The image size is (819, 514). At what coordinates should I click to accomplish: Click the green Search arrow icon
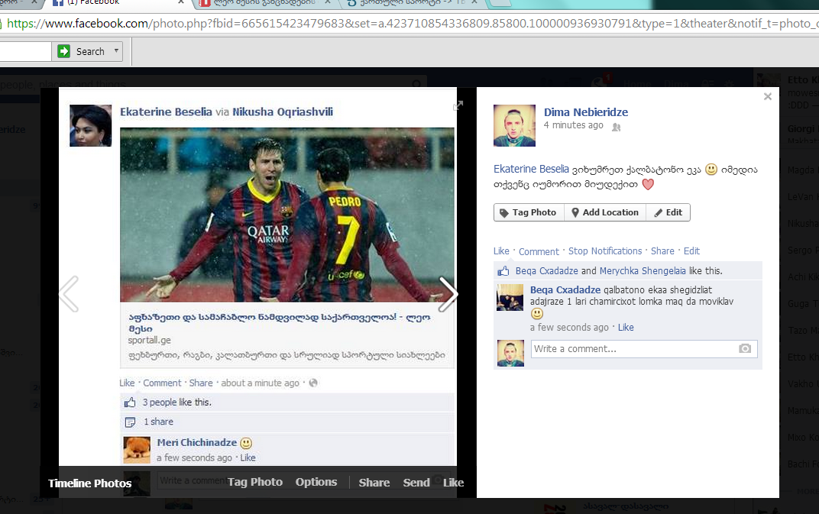[x=63, y=51]
